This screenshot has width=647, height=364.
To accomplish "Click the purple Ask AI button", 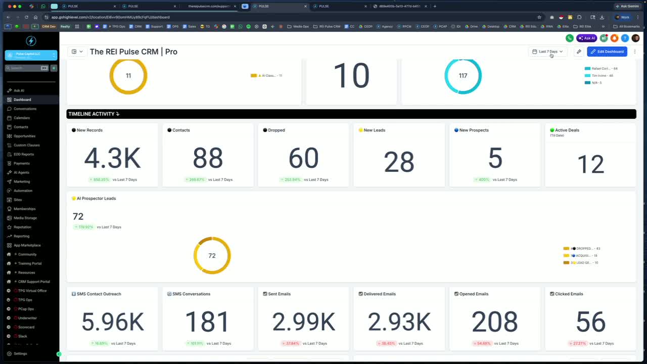I will [587, 38].
